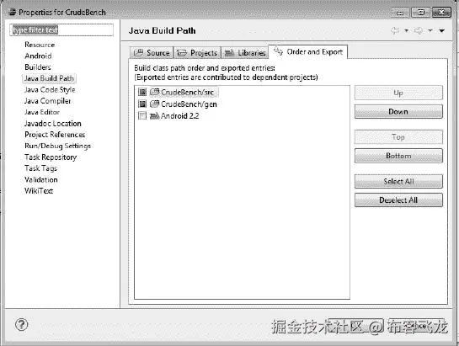Open the back history dropdown arrow

[407, 30]
